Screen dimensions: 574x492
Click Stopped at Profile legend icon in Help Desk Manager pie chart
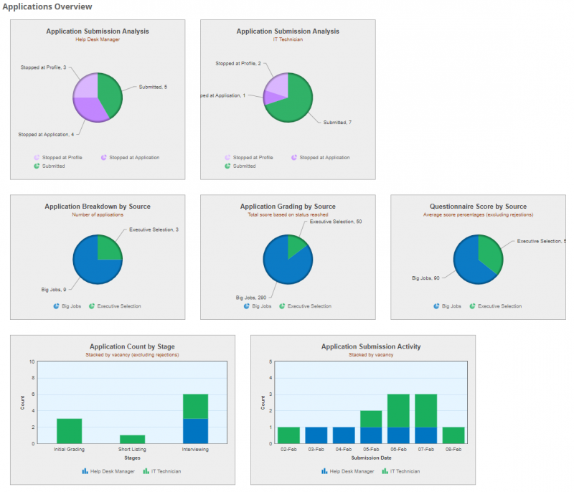tap(37, 158)
